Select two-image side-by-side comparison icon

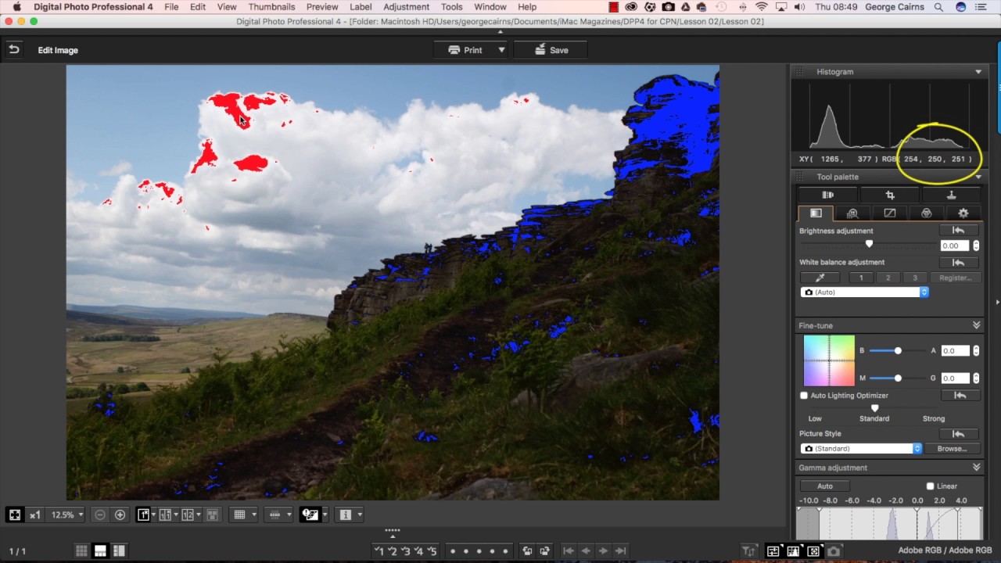pos(187,515)
